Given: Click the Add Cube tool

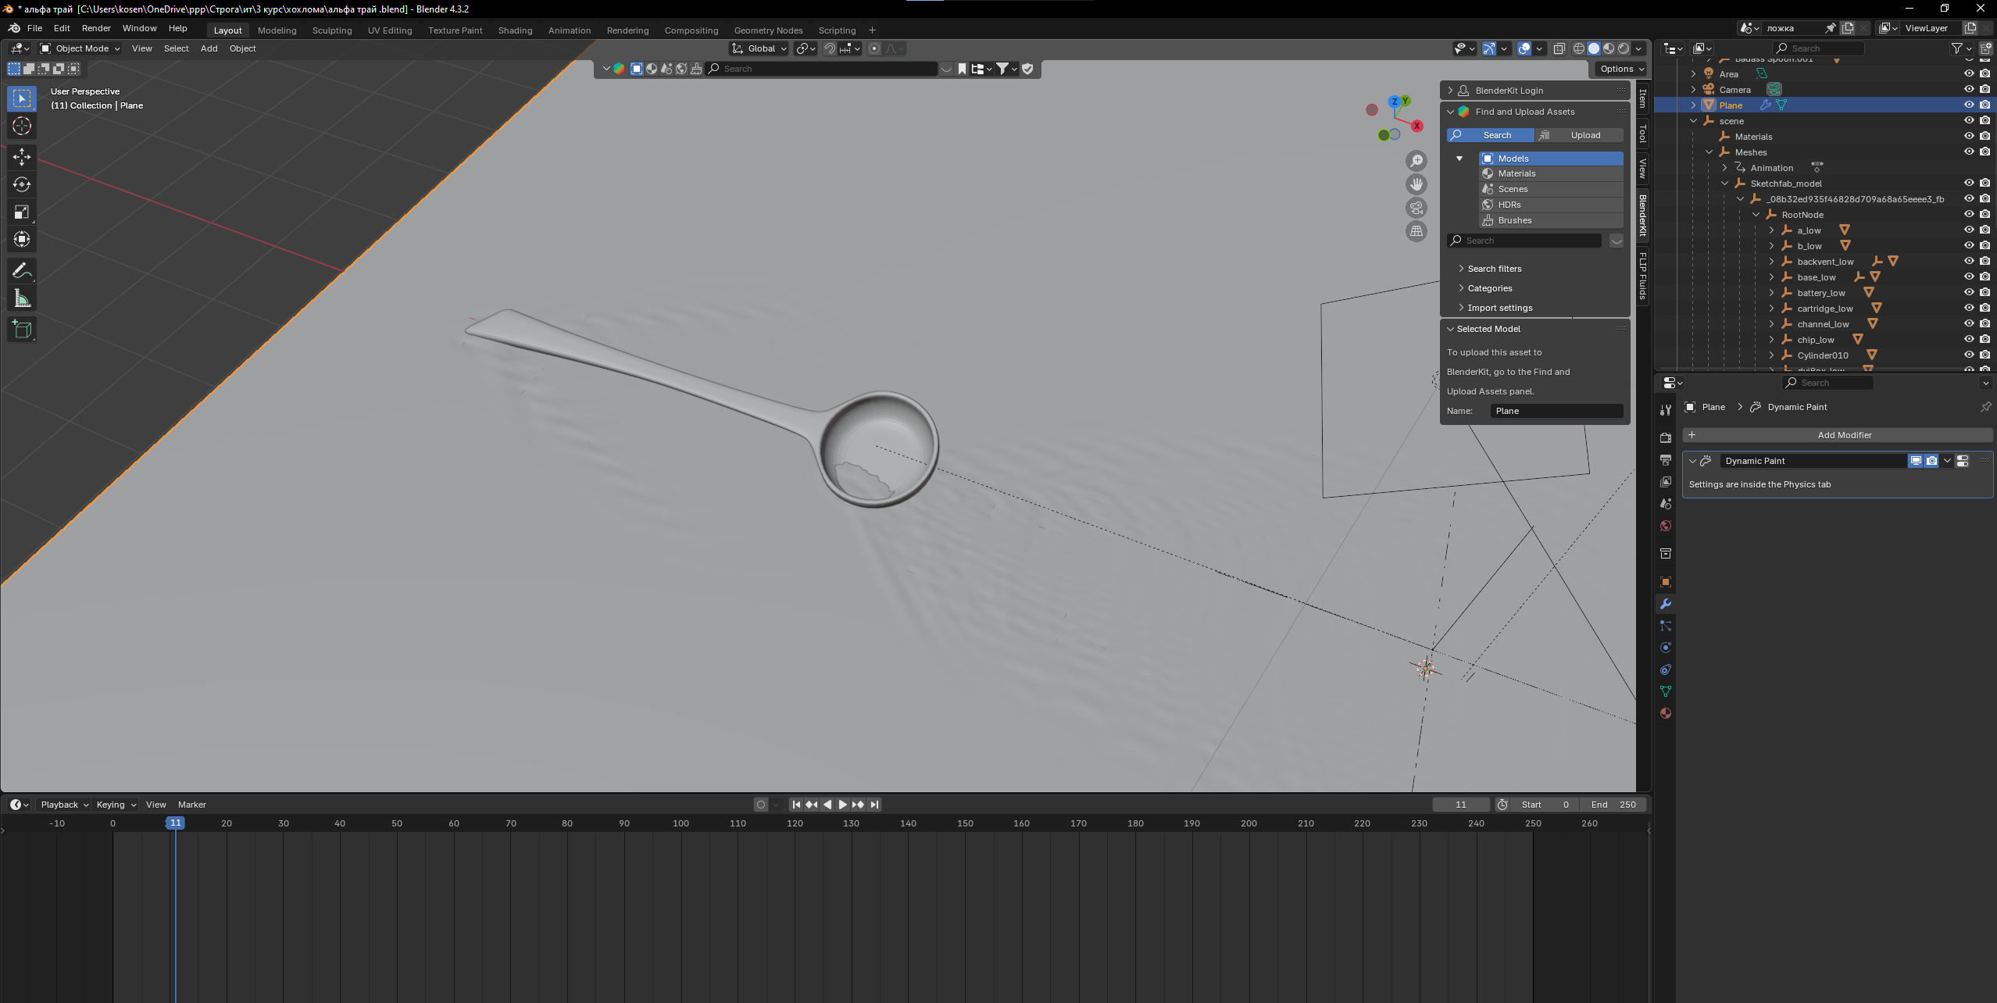Looking at the screenshot, I should coord(21,330).
